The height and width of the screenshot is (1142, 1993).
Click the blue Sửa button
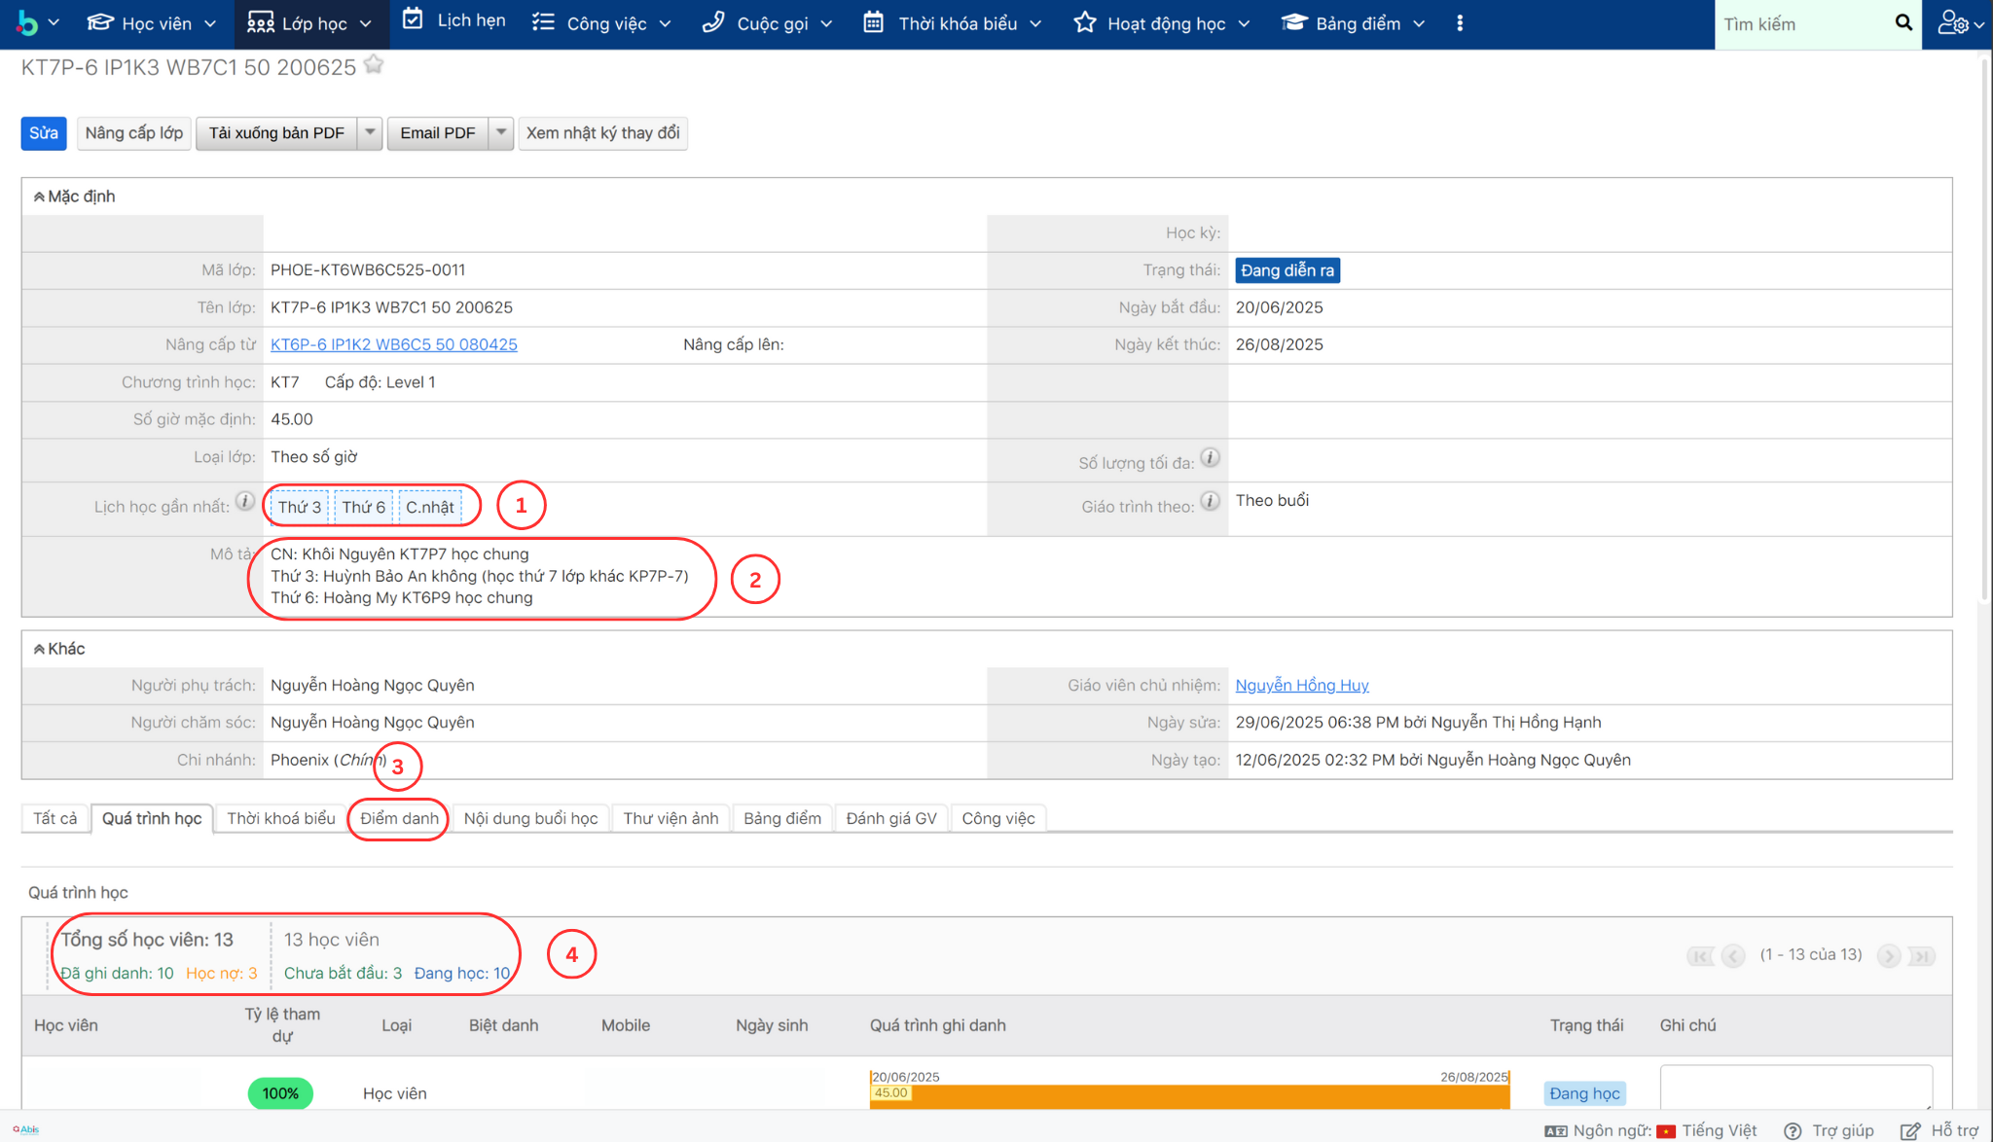44,133
